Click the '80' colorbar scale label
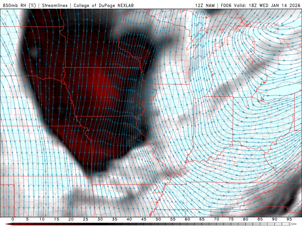 (x=245, y=219)
